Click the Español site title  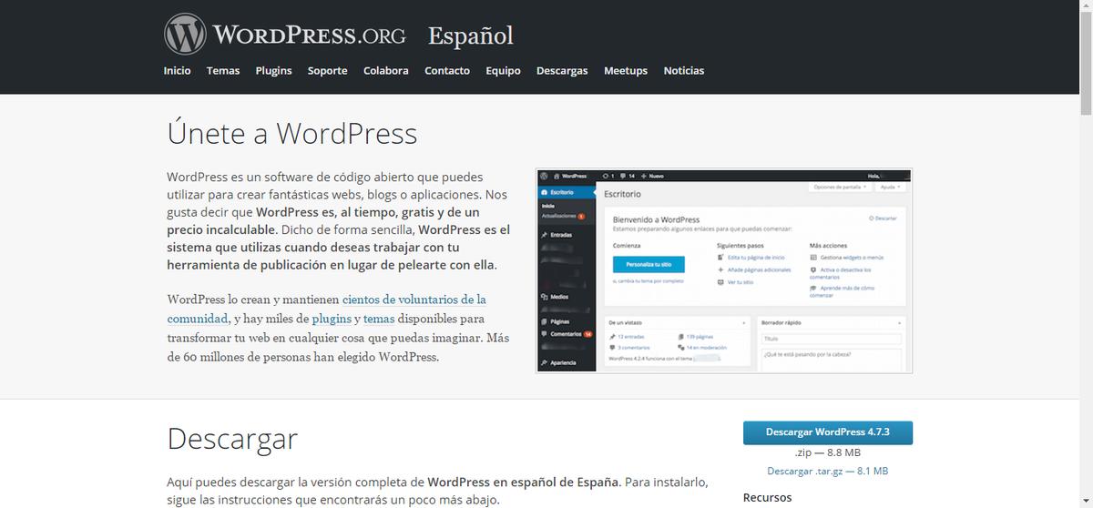[471, 36]
